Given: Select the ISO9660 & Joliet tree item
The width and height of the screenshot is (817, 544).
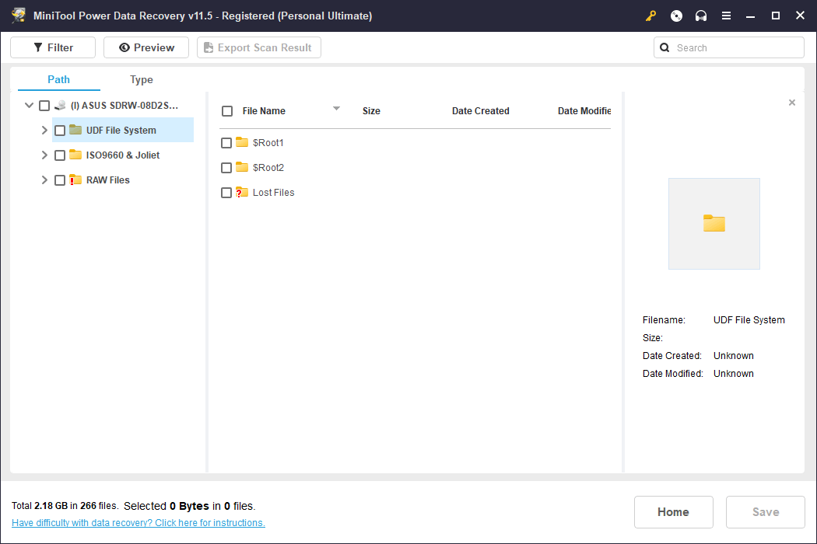Looking at the screenshot, I should point(123,155).
